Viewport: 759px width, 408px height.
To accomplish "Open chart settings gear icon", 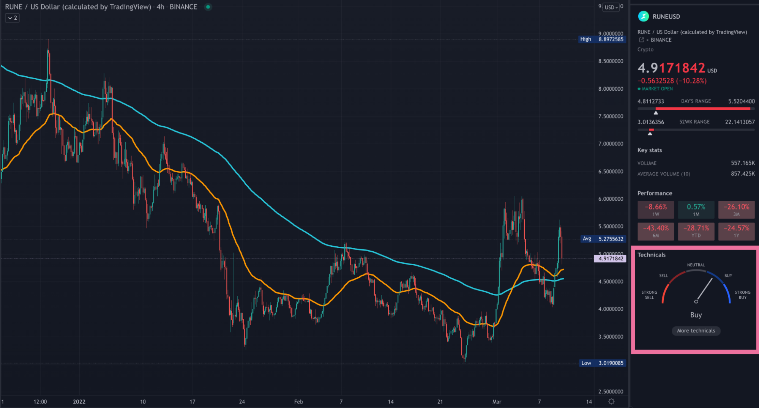I will 611,401.
